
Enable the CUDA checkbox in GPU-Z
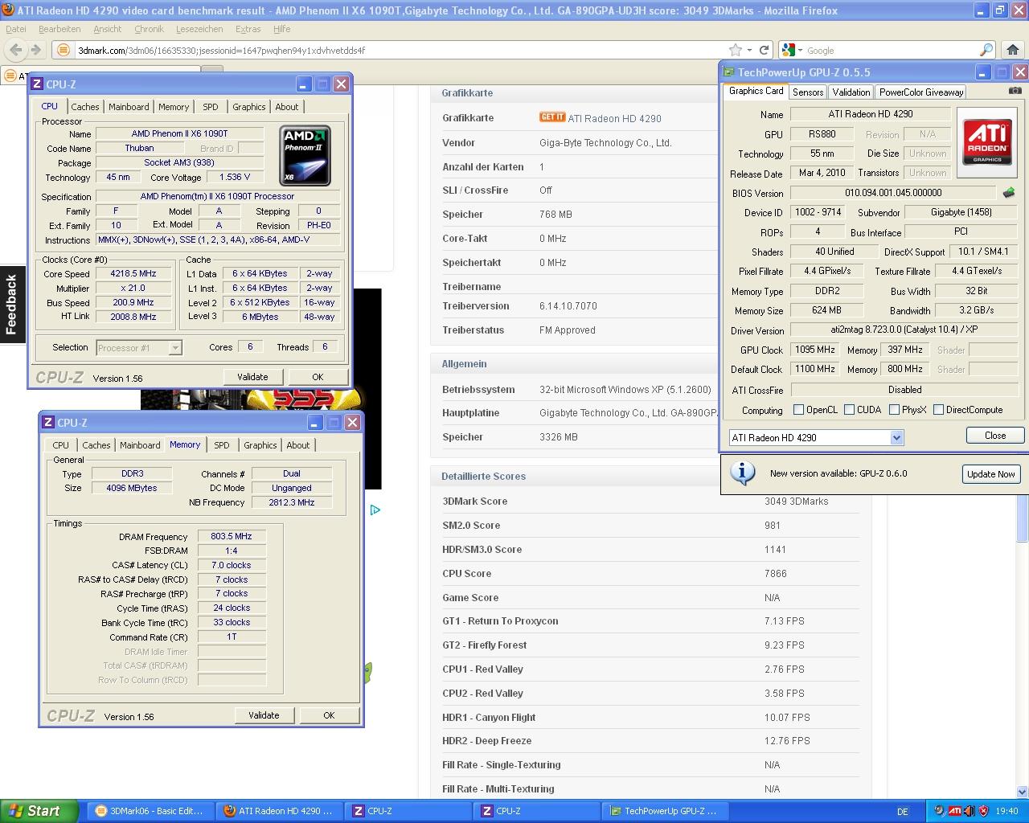tap(849, 410)
